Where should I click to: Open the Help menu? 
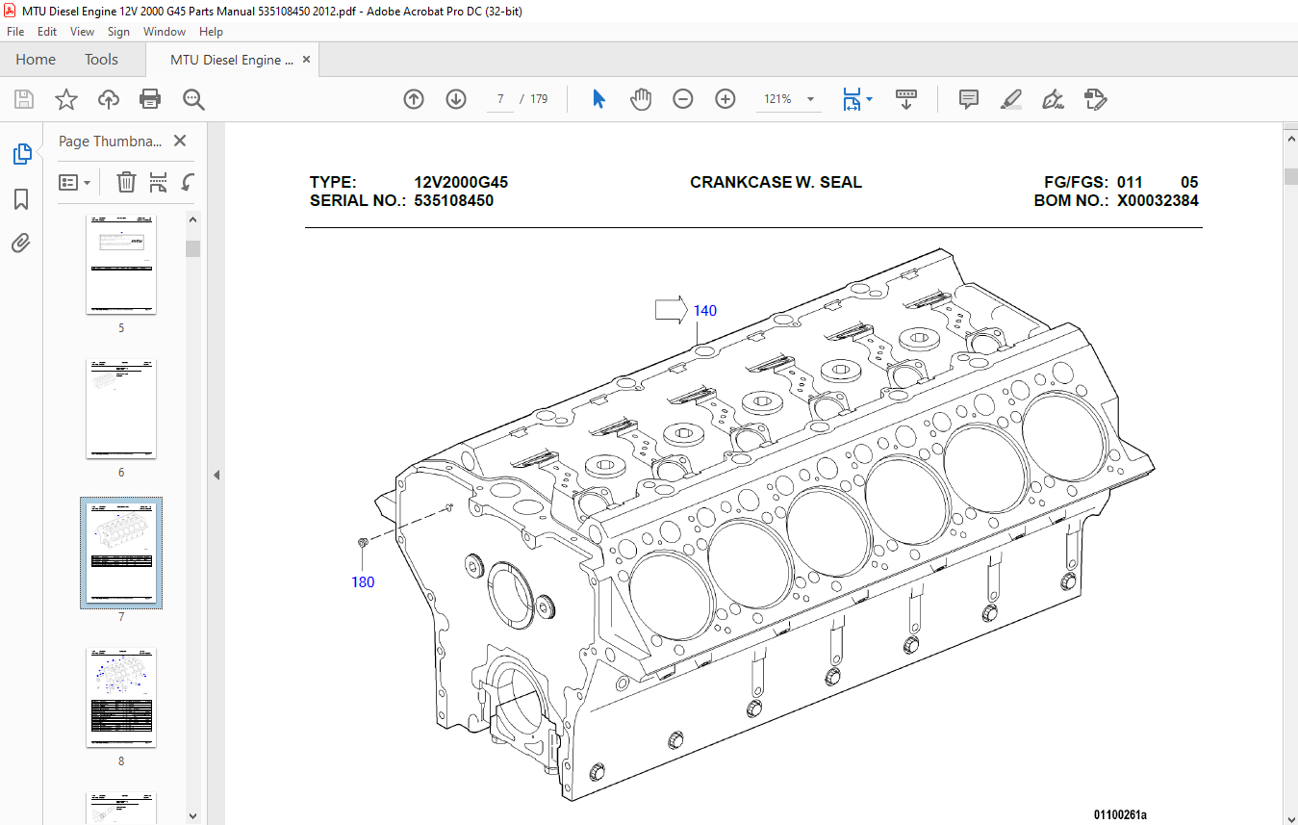pyautogui.click(x=211, y=32)
